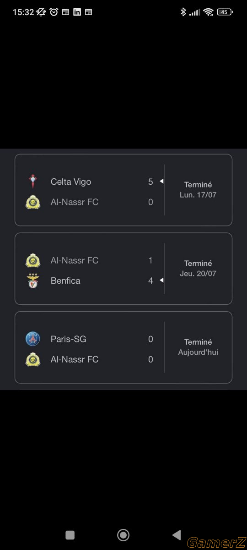Tap the alarm clock status icon
This screenshot has width=247, height=550.
tap(54, 12)
